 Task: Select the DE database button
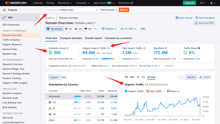coord(88,29)
